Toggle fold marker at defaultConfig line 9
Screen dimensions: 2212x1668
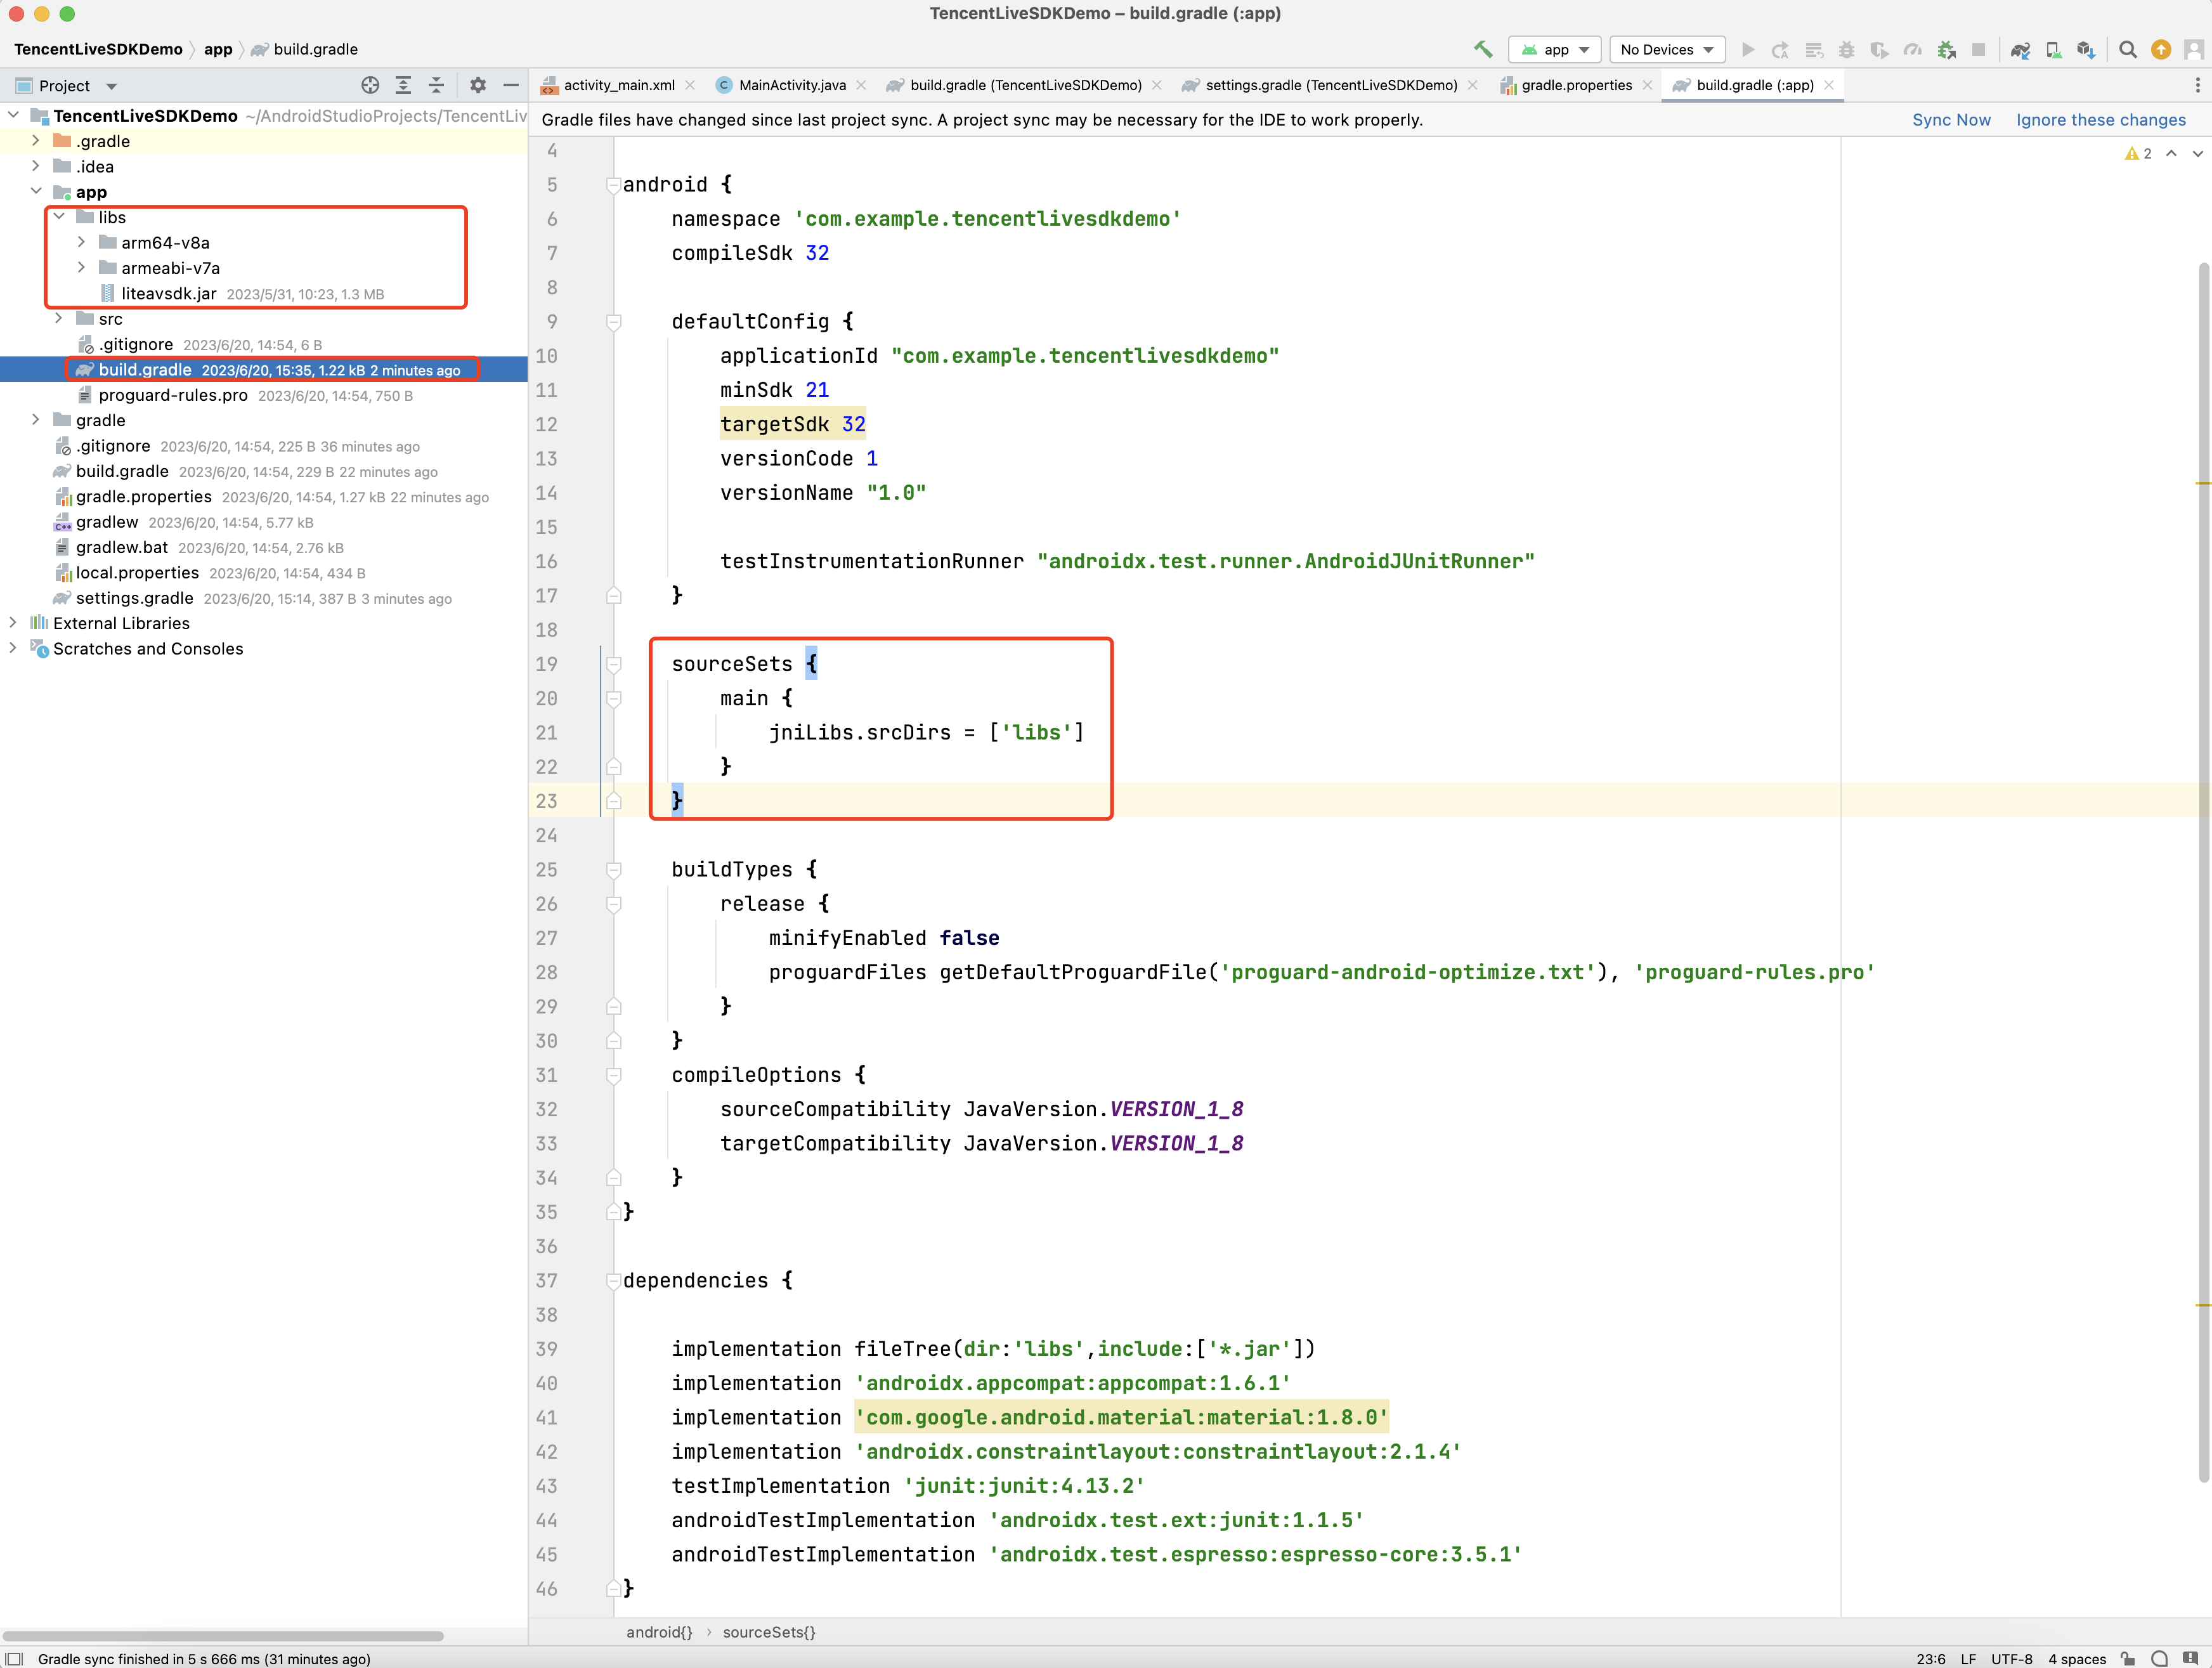tap(614, 322)
